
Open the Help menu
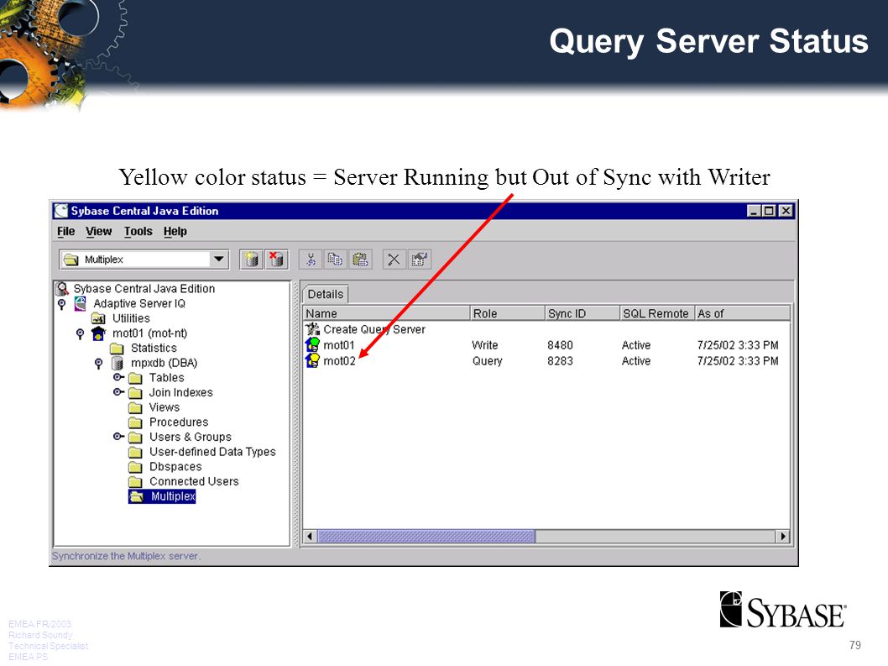(x=175, y=231)
